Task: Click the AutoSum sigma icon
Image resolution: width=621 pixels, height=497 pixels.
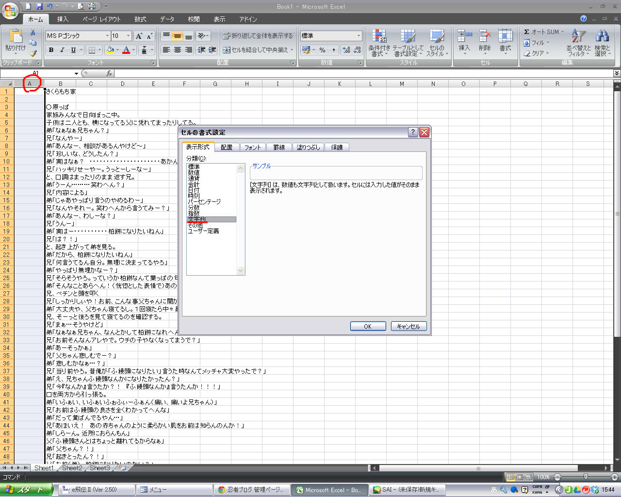Action: [526, 32]
